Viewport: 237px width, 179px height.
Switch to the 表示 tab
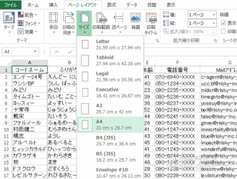(x=171, y=5)
